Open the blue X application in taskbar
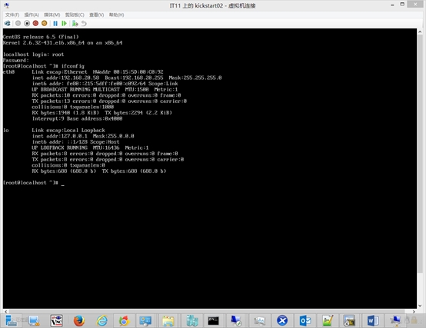This screenshot has height=328, width=426. coord(282,321)
